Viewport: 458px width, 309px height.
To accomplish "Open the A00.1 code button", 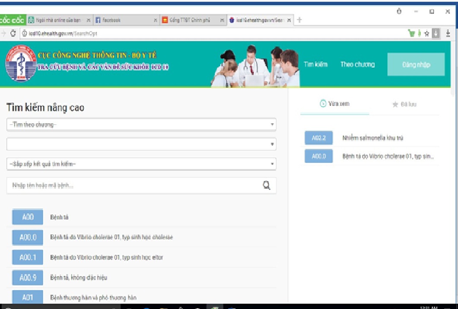I will pyautogui.click(x=28, y=257).
